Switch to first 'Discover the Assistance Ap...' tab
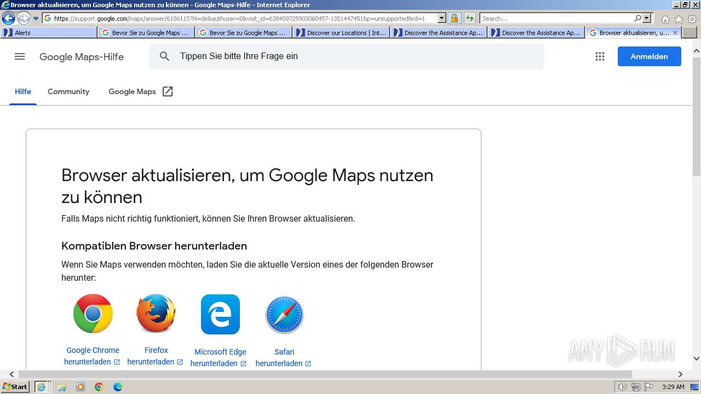This screenshot has height=394, width=701. [439, 33]
